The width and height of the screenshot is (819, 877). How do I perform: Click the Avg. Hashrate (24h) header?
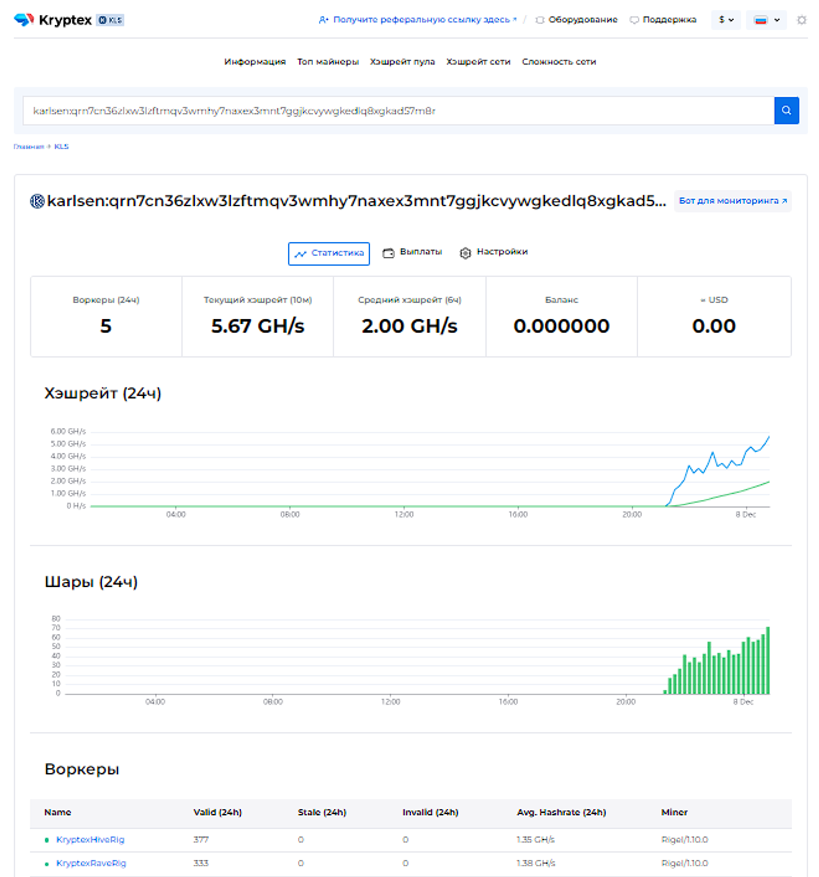coord(561,813)
